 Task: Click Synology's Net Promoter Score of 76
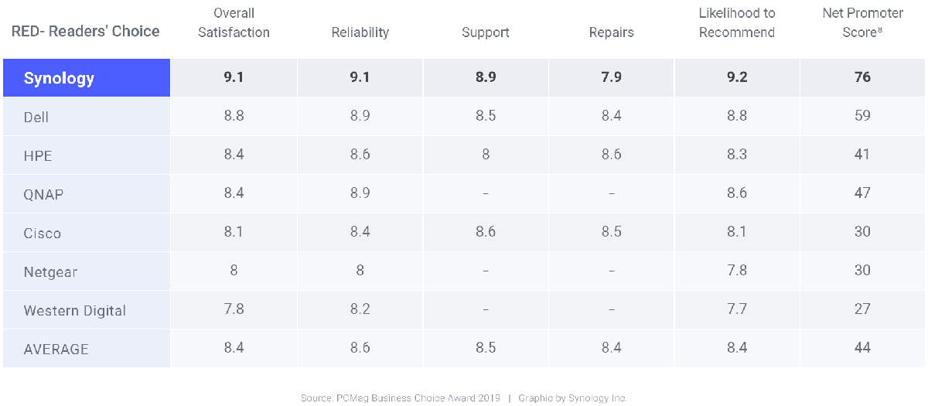click(862, 77)
